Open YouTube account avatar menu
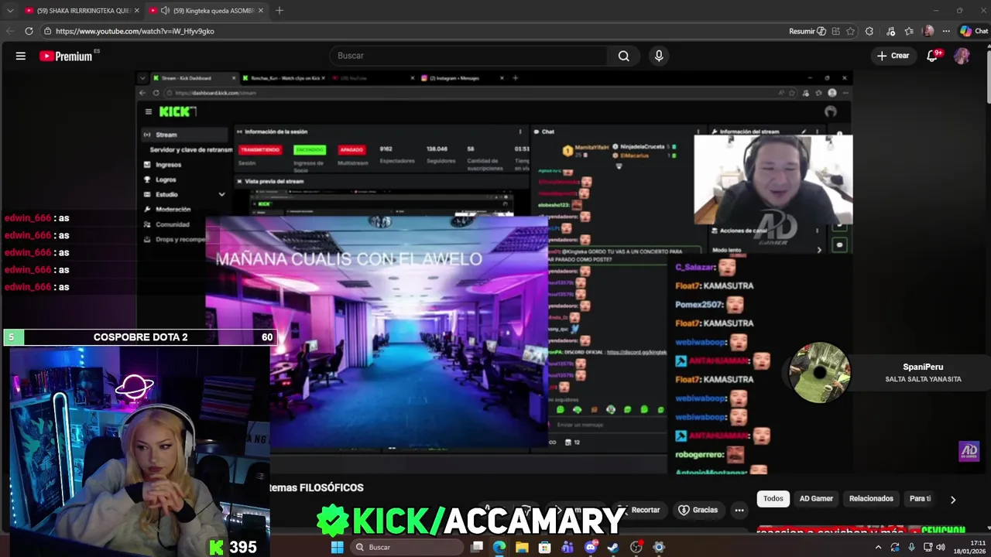Image resolution: width=991 pixels, height=557 pixels. [x=962, y=56]
